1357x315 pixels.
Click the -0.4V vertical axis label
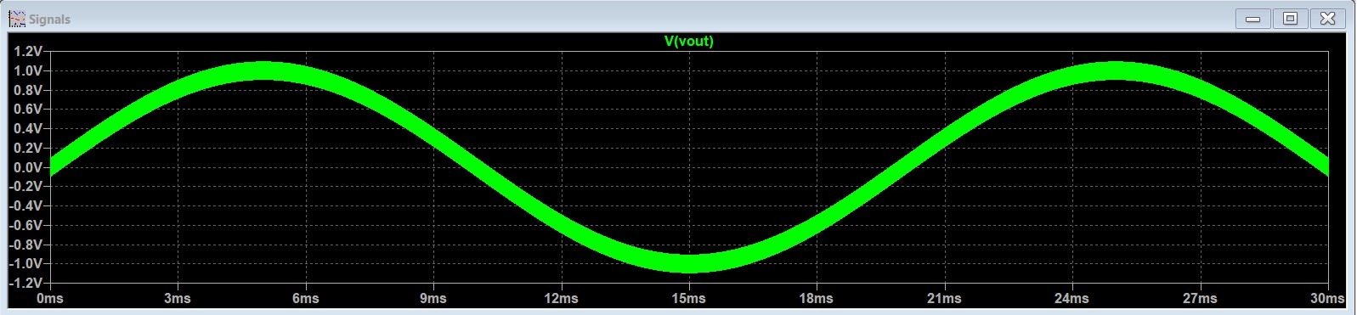pos(26,205)
